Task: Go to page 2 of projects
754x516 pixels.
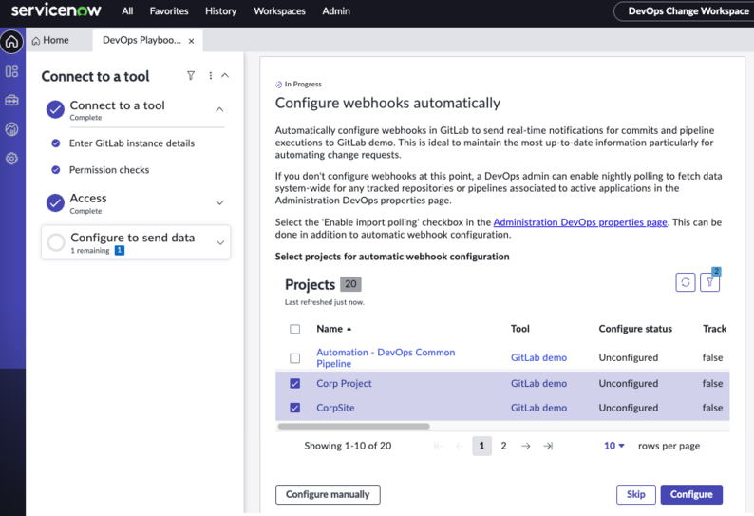Action: pyautogui.click(x=503, y=447)
